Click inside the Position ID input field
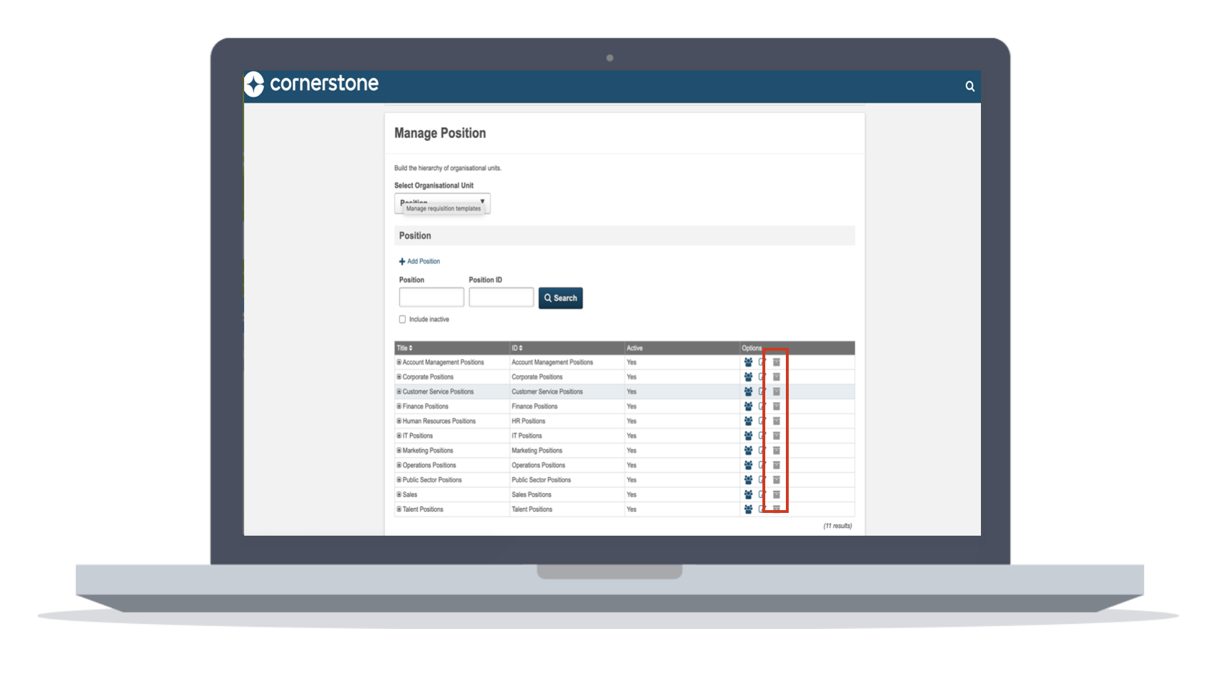Screen dimensions: 1213x673 point(500,297)
